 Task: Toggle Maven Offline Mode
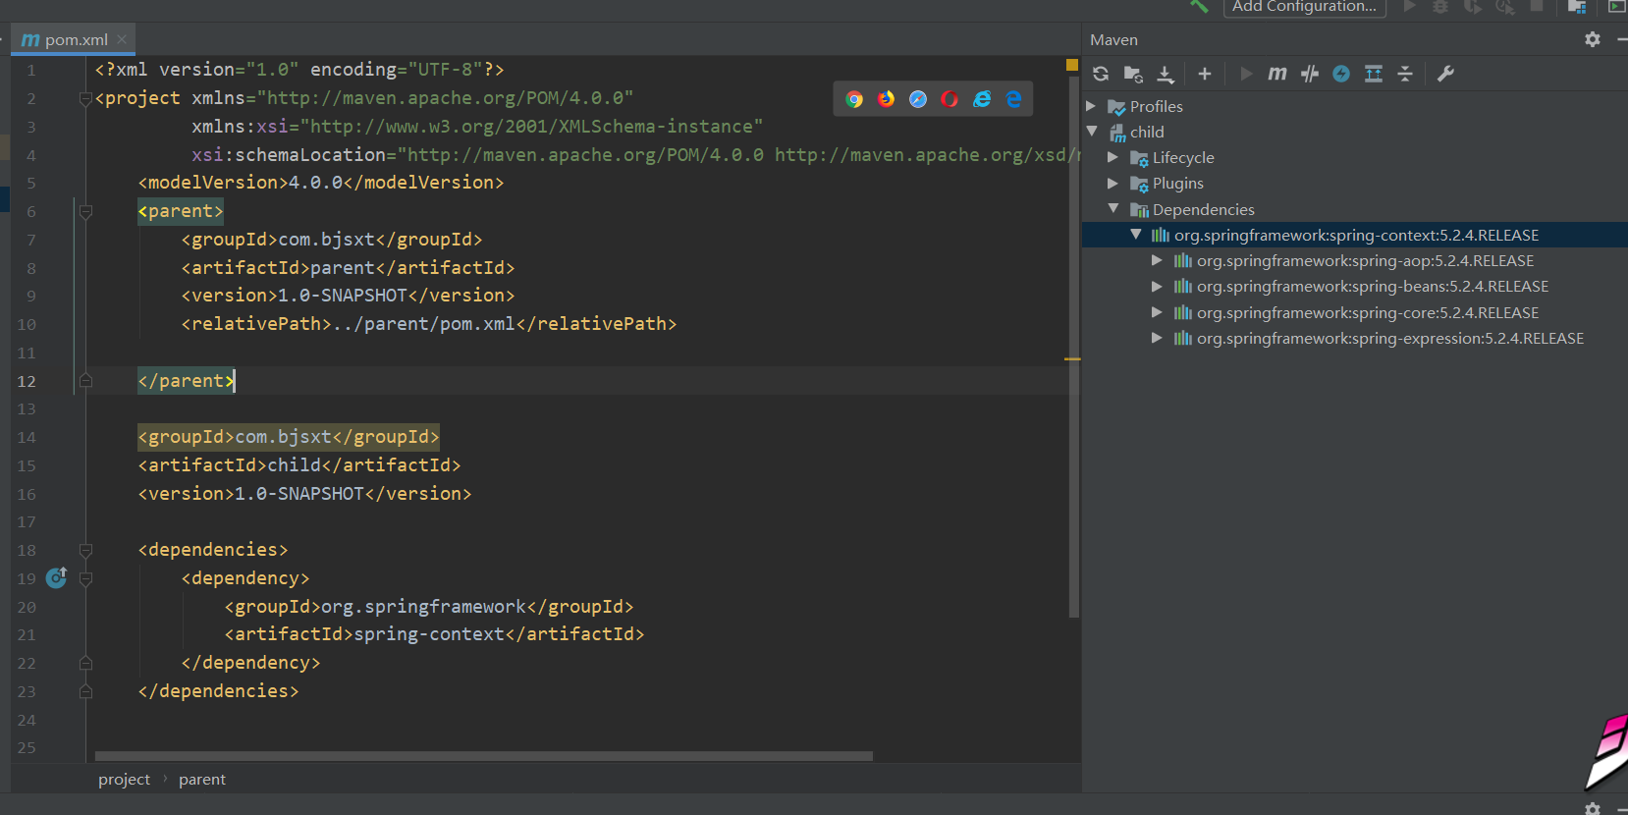coord(1310,74)
